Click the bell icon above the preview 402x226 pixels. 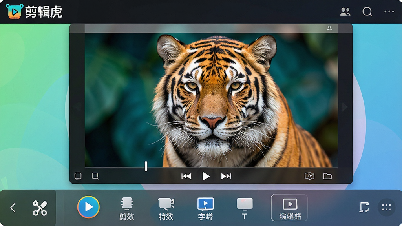point(329,28)
